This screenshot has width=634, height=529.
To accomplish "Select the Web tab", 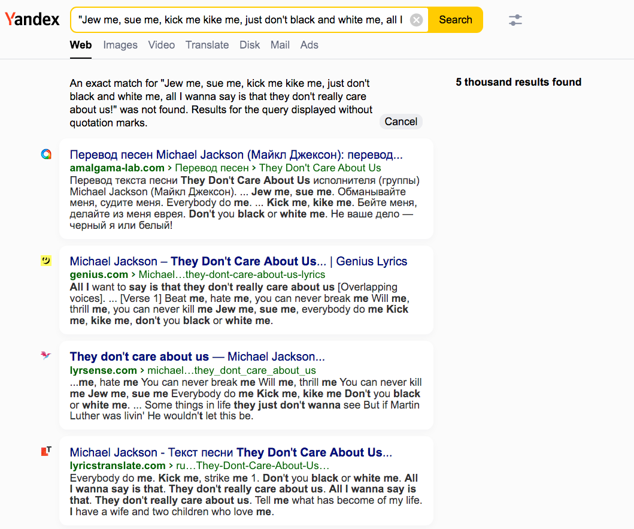I will (x=80, y=45).
